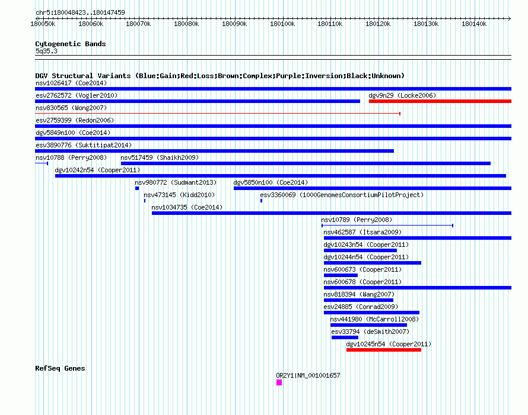This screenshot has height=415, width=528.
Task: Click the 180140k ruler tick label
Action: click(x=474, y=24)
